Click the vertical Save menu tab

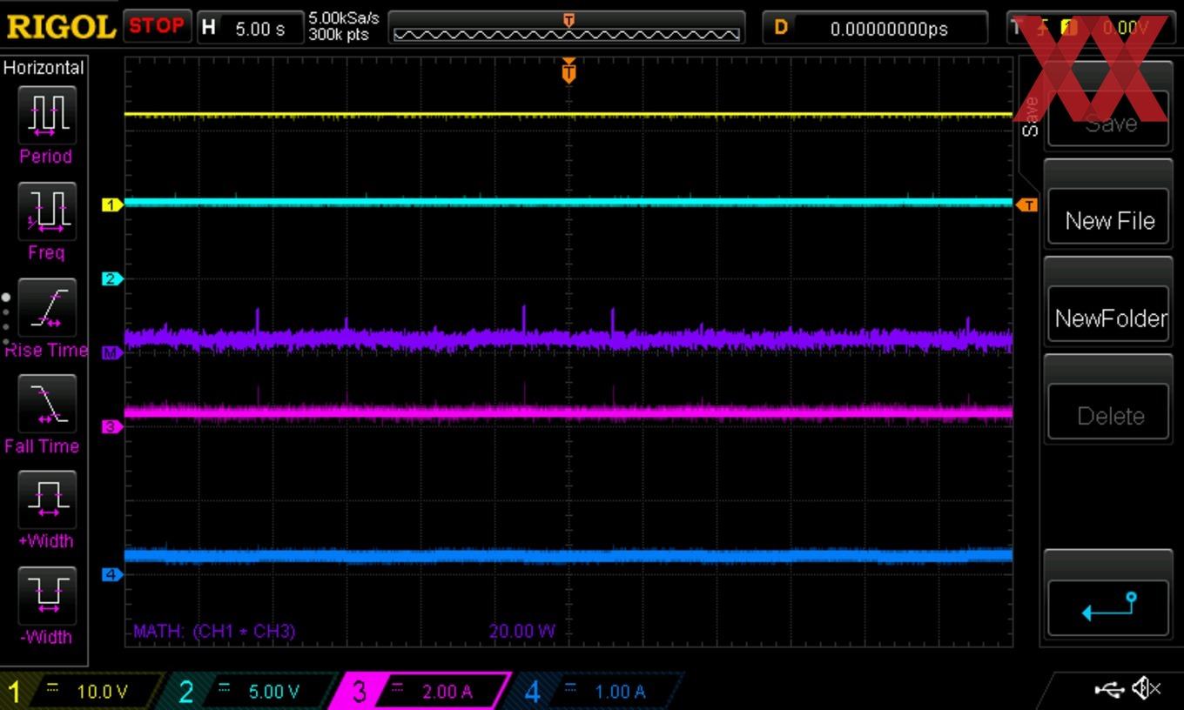pos(1030,117)
